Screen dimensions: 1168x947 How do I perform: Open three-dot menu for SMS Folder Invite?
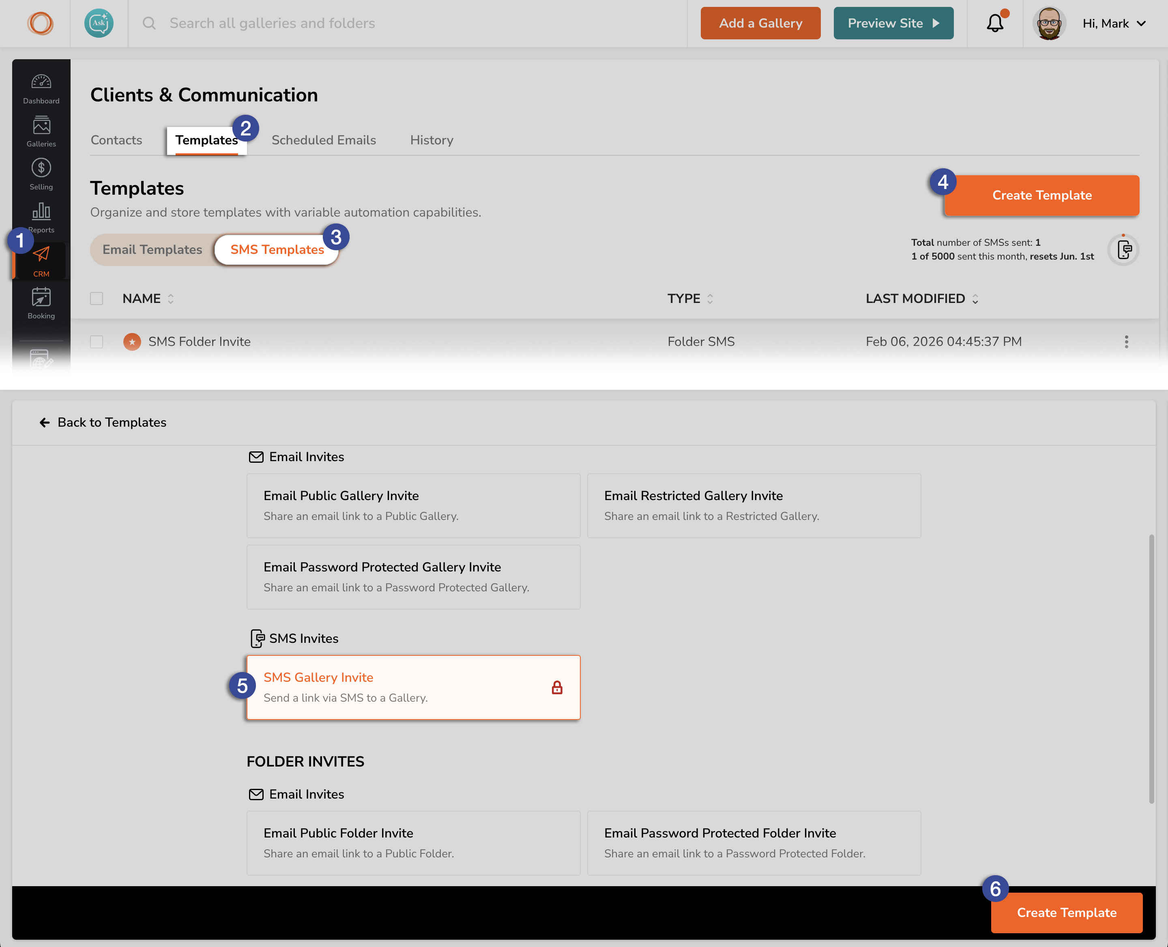pos(1127,341)
